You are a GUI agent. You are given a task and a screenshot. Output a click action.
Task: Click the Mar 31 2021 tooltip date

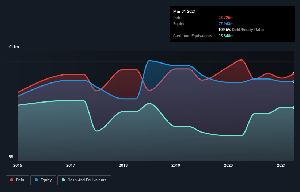click(185, 11)
